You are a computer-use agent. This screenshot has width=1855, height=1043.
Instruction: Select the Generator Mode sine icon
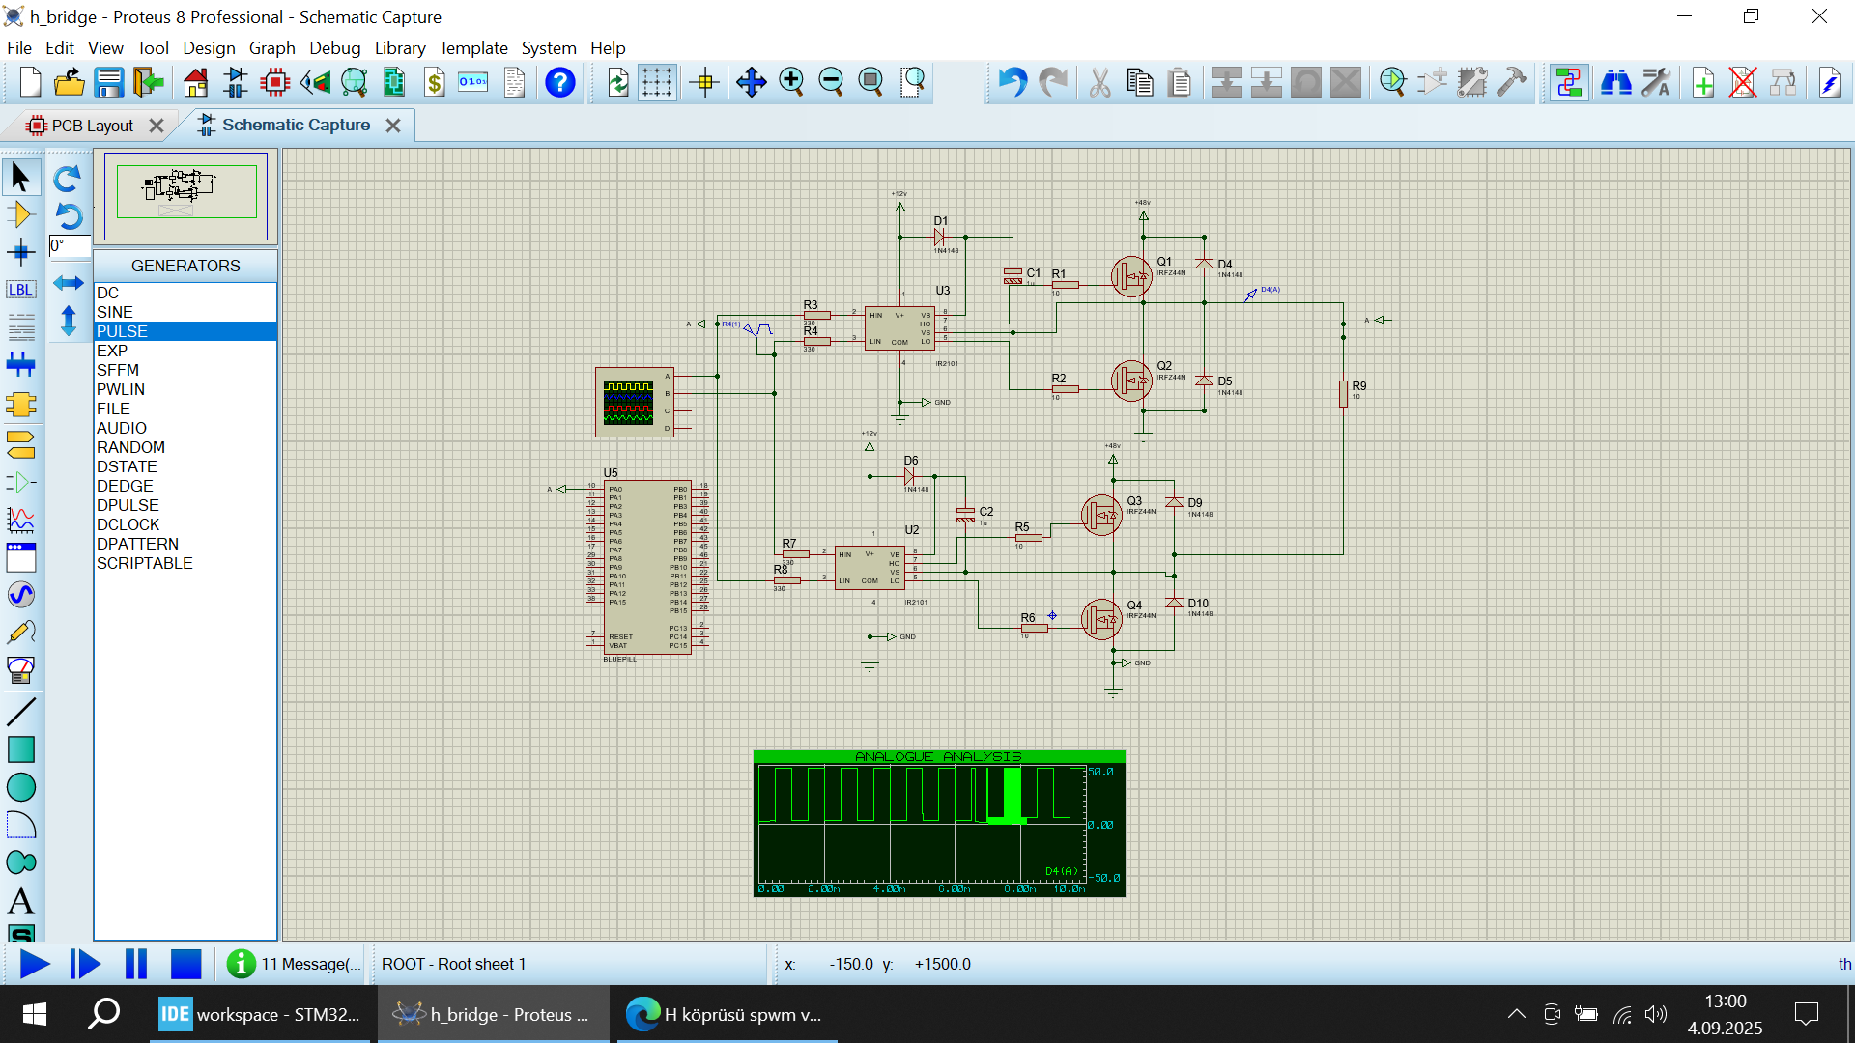click(20, 594)
